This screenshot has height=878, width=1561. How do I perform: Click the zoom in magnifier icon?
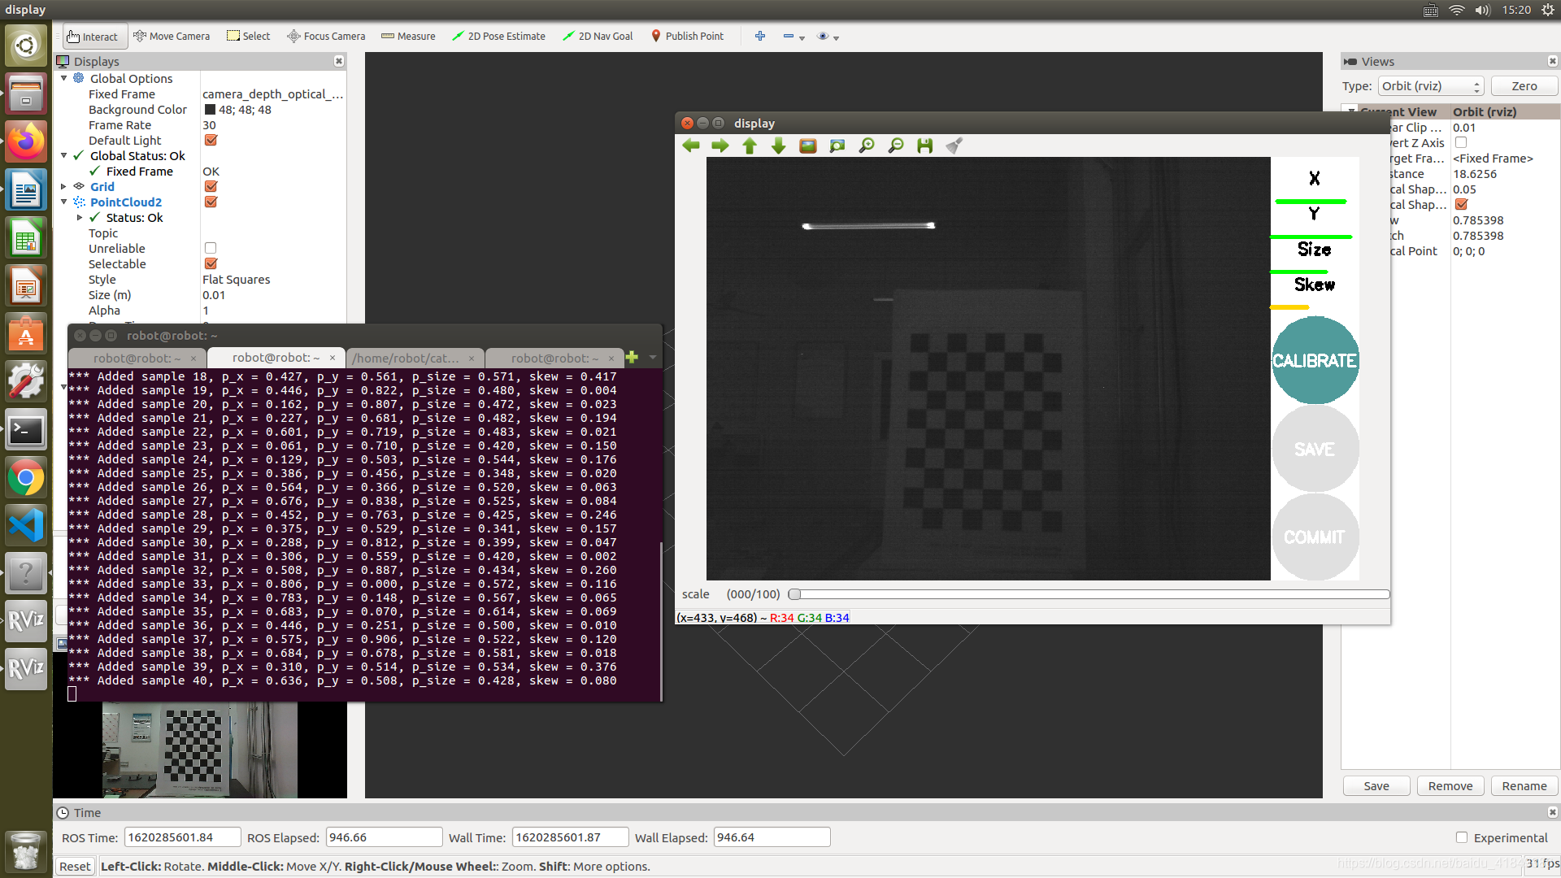(867, 146)
